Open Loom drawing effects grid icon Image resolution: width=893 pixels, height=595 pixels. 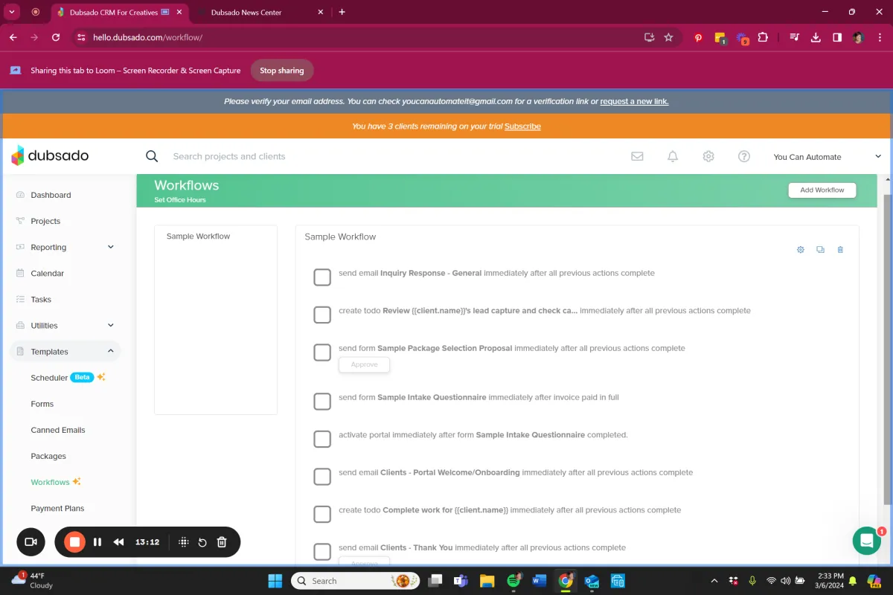183,542
